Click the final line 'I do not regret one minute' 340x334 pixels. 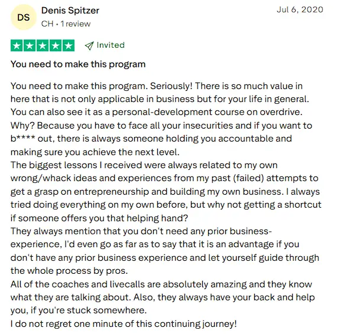point(124,324)
